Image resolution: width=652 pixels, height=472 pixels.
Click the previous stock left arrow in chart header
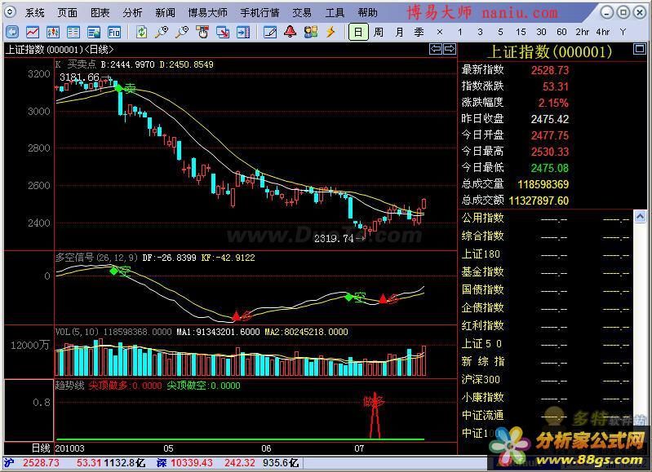436,49
